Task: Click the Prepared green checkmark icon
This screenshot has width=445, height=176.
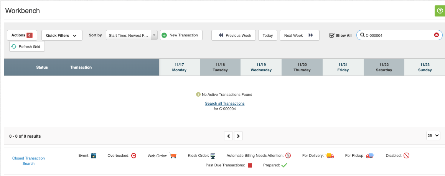Action: [x=284, y=165]
